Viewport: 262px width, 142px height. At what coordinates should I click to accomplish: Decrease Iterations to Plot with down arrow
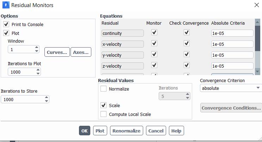click(x=38, y=74)
